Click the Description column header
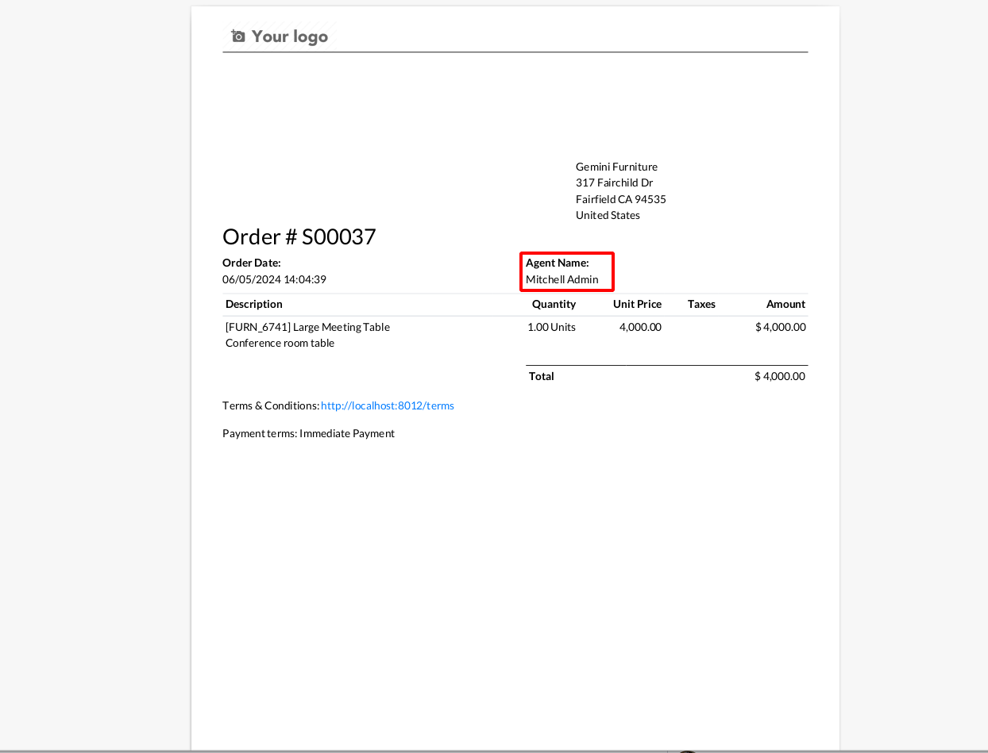The image size is (988, 753). coord(253,304)
